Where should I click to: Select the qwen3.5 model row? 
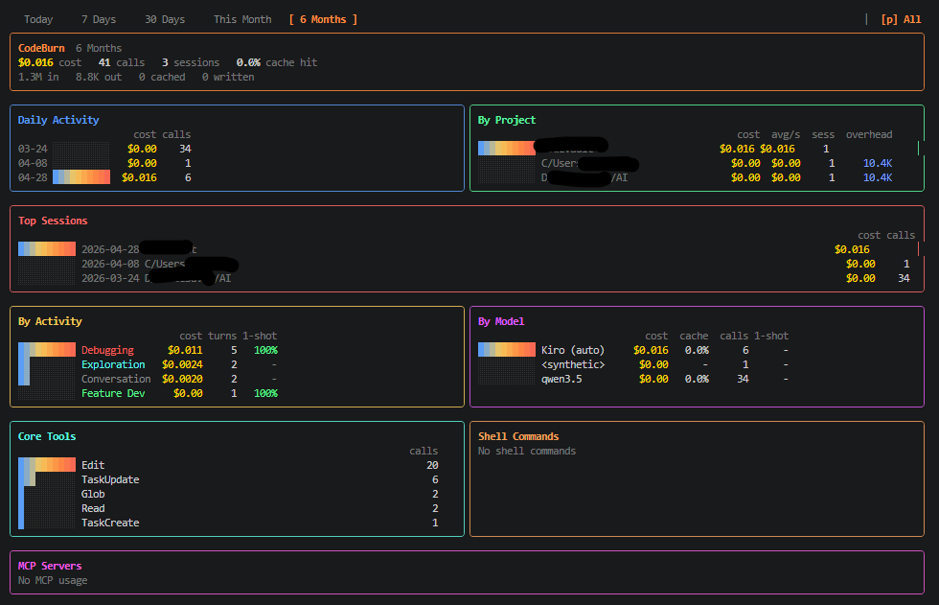tap(633, 379)
